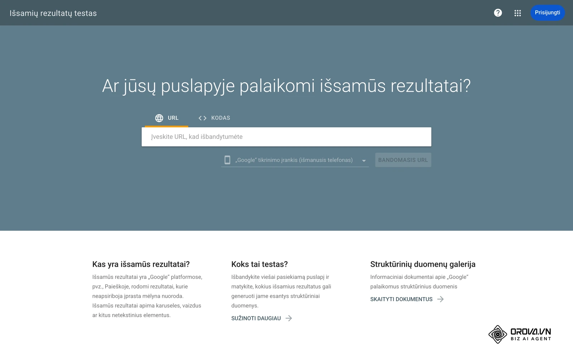Expand the Google tikrinimo įrankis dropdown

pyautogui.click(x=295, y=160)
